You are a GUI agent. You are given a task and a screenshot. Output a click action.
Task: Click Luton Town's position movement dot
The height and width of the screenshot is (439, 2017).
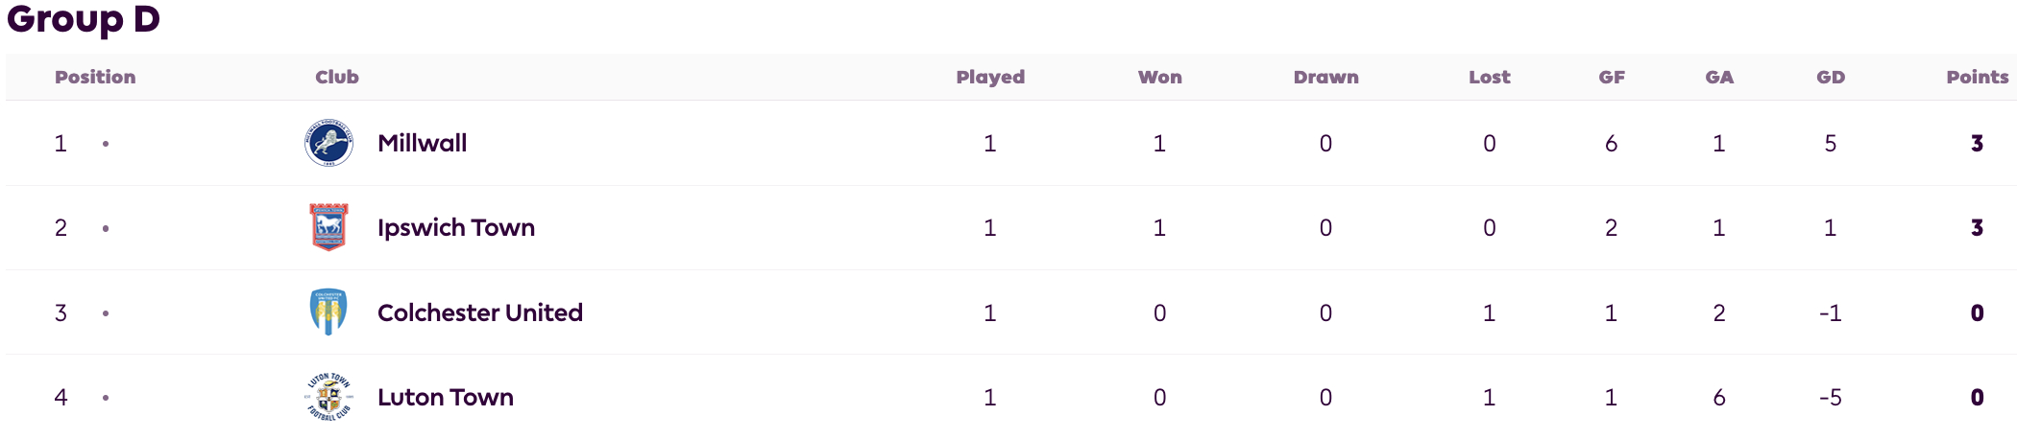coord(106,397)
